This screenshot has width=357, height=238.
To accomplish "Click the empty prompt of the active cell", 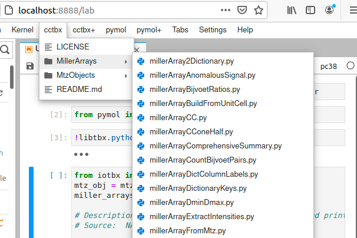I will (58, 176).
